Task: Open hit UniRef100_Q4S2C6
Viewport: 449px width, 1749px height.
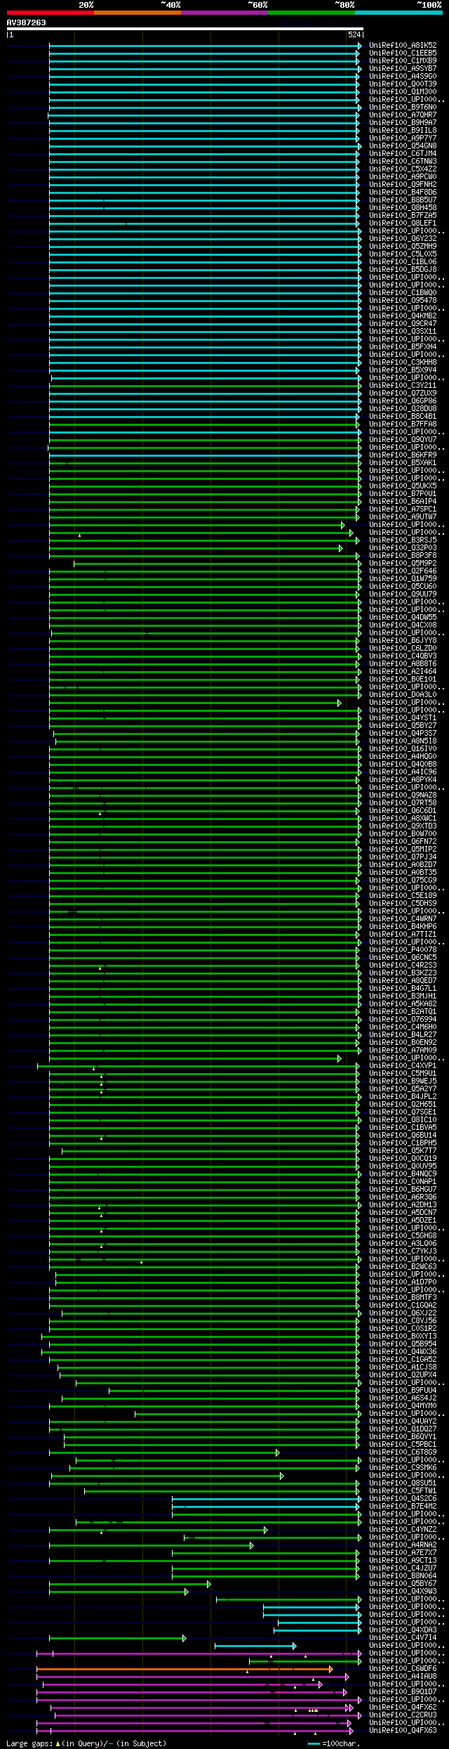Action: tap(403, 1498)
